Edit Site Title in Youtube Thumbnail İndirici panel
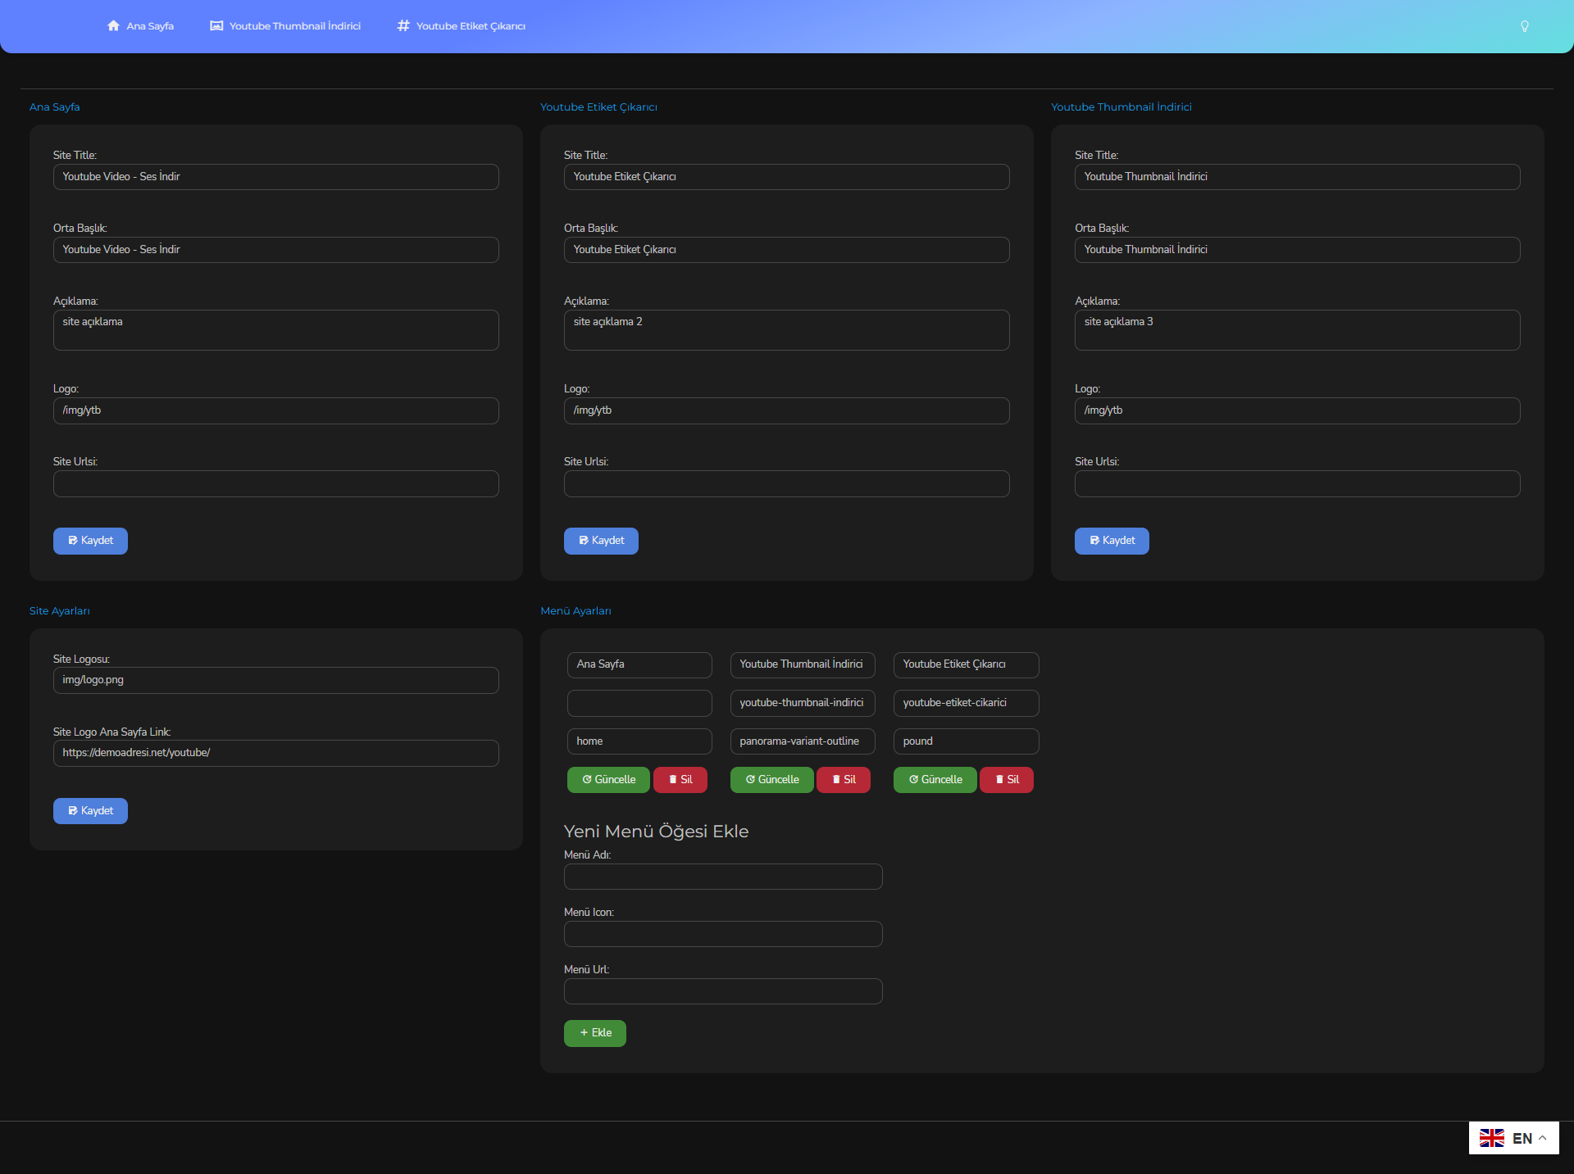 (1298, 177)
